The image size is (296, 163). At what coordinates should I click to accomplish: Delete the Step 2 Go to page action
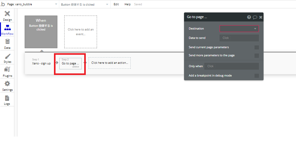[x=75, y=67]
